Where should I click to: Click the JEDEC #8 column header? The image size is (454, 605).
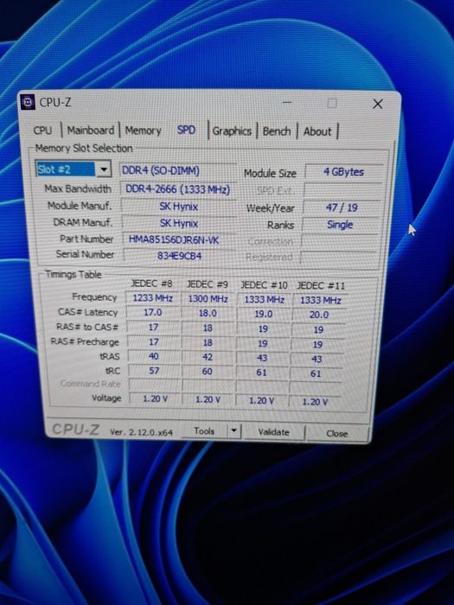click(151, 283)
